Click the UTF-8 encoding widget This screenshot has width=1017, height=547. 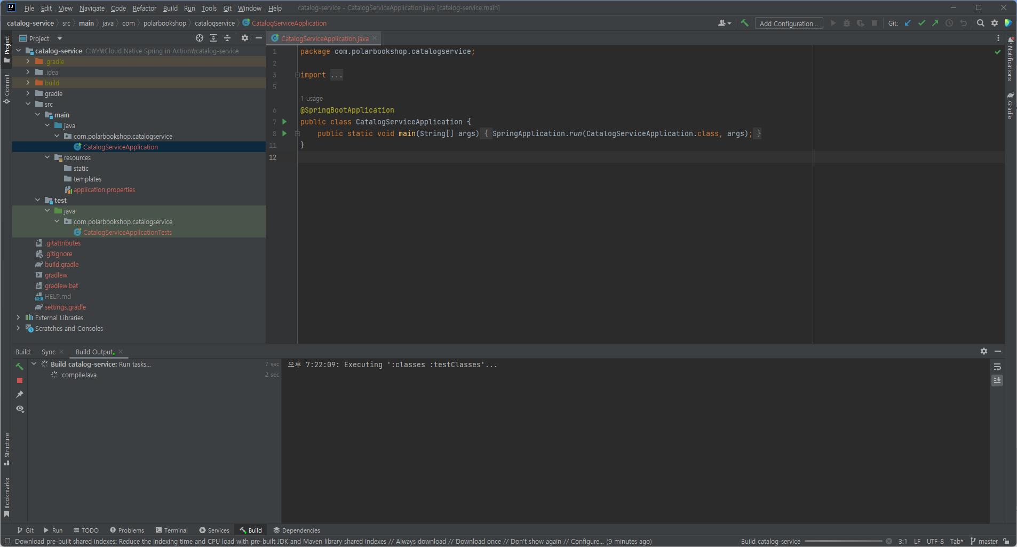(935, 541)
